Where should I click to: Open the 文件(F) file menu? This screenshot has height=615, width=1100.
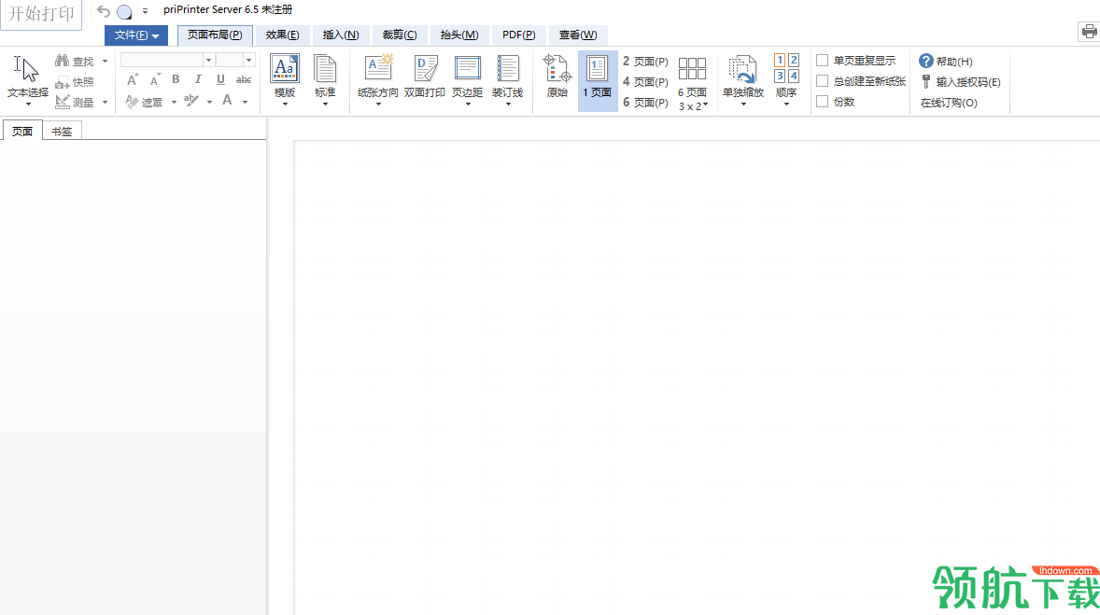click(x=136, y=35)
